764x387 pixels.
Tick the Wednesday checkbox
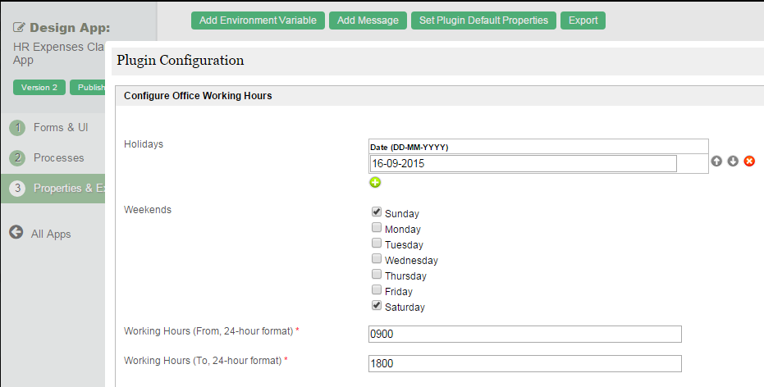(377, 258)
